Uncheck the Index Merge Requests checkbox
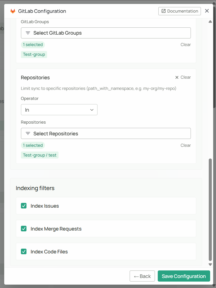This screenshot has height=288, width=216. (24, 229)
